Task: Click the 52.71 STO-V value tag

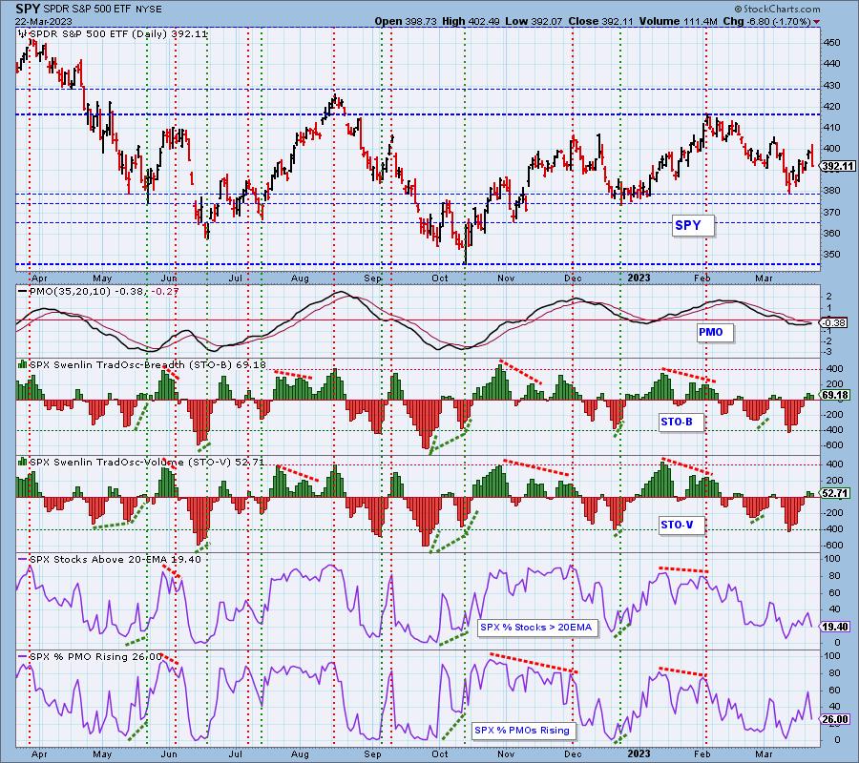Action: click(x=836, y=493)
